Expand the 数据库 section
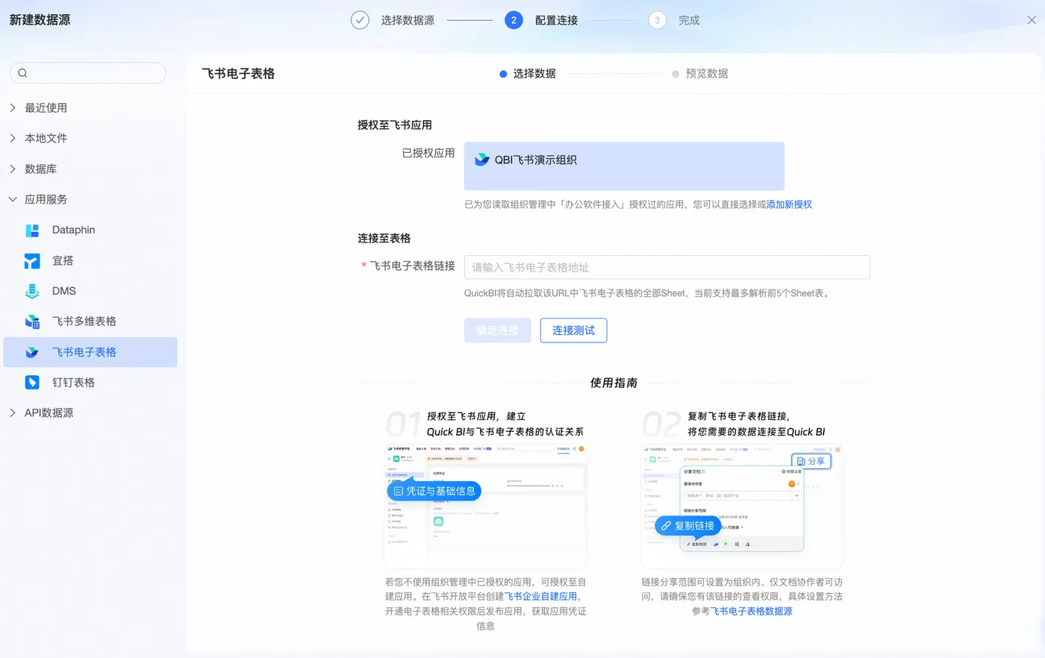This screenshot has width=1045, height=658. point(13,169)
